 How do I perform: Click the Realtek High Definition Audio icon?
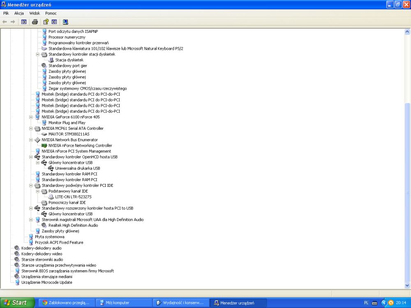tap(44, 225)
